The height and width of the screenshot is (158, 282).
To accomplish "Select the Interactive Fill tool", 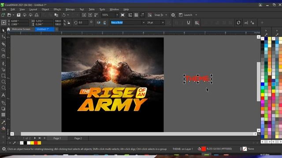I will click(x=3, y=128).
